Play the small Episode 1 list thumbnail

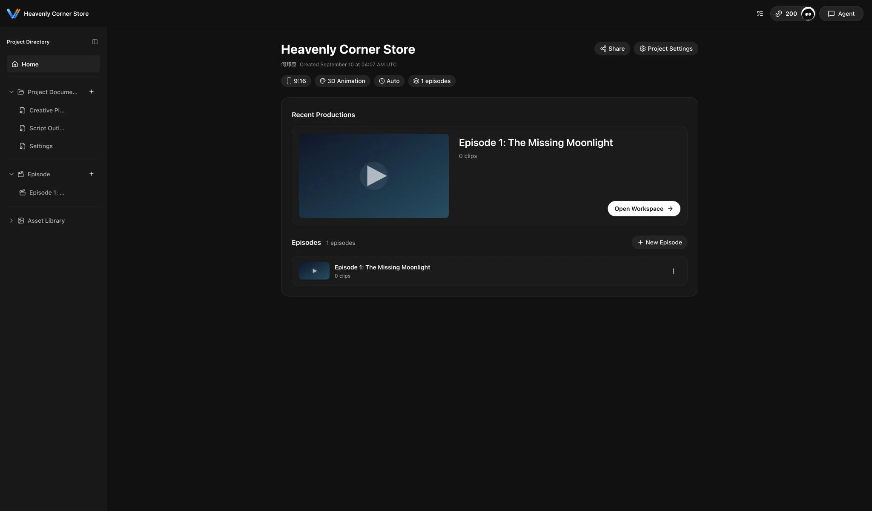[314, 271]
